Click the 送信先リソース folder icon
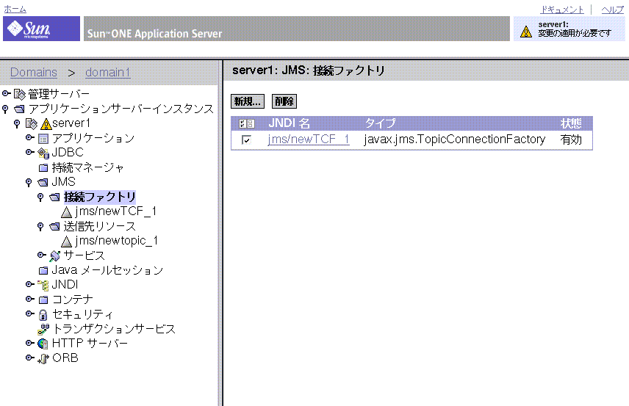This screenshot has height=406, width=629. pos(55,226)
